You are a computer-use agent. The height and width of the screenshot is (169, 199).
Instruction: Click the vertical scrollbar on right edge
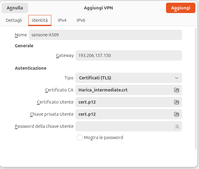click(196, 89)
